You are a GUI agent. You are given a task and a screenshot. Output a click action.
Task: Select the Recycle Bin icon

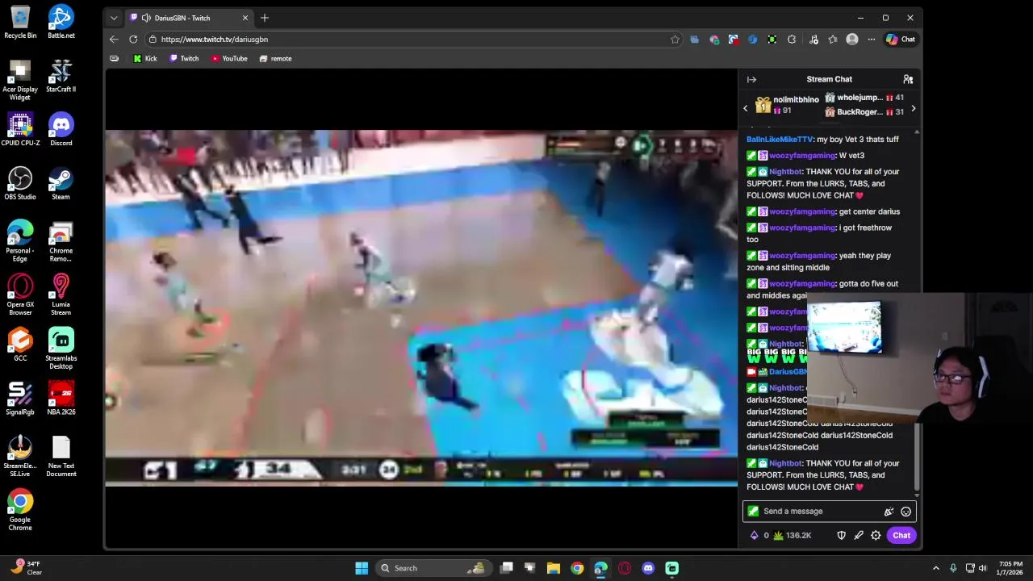pos(20,22)
